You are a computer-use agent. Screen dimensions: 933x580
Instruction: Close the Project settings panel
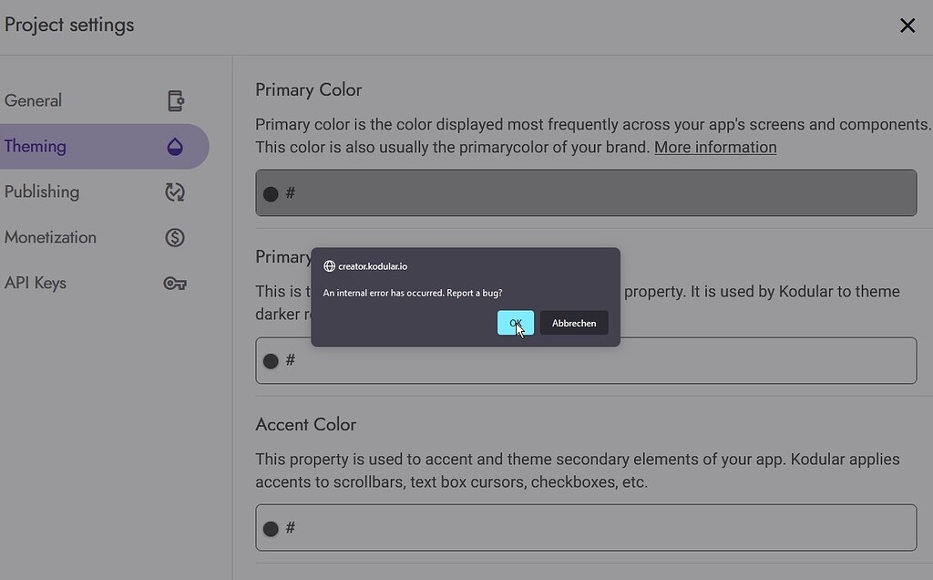(907, 25)
